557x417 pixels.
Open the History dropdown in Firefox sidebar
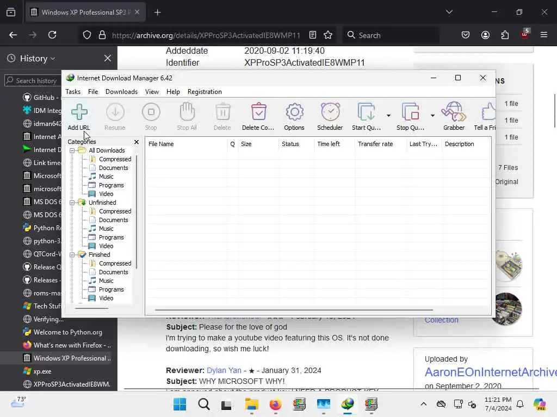tap(38, 59)
